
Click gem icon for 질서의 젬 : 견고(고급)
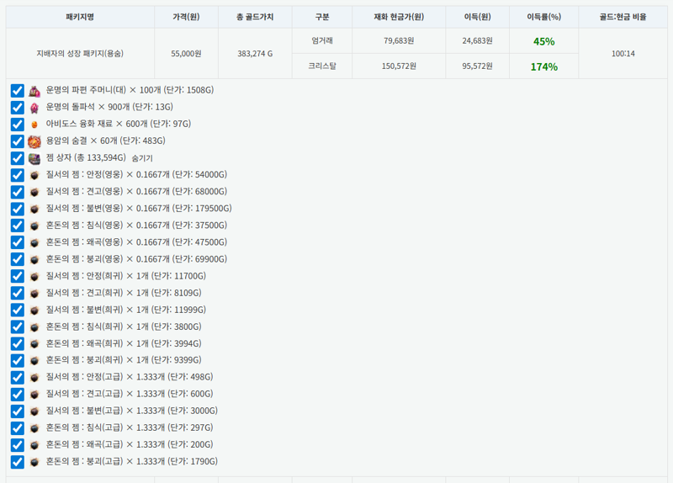pos(34,394)
